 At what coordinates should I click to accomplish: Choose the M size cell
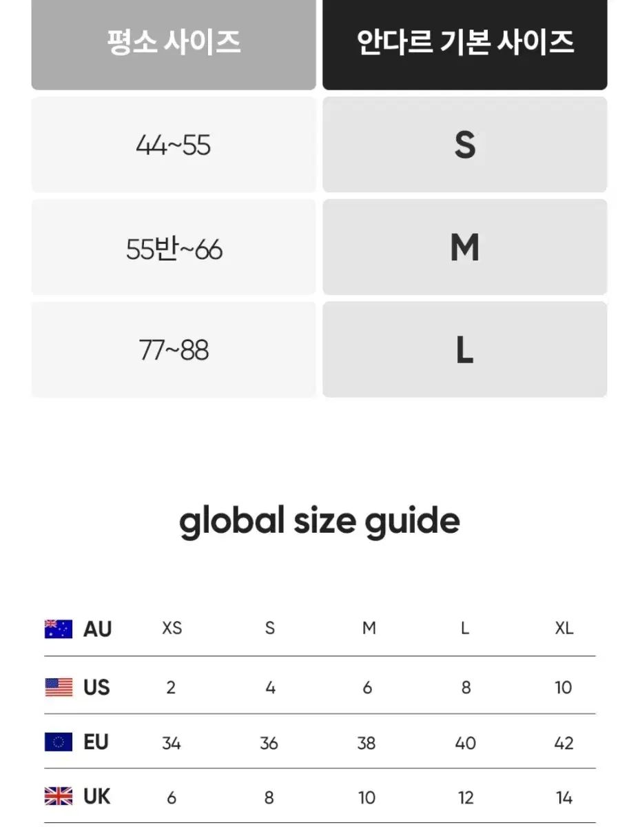tap(465, 247)
